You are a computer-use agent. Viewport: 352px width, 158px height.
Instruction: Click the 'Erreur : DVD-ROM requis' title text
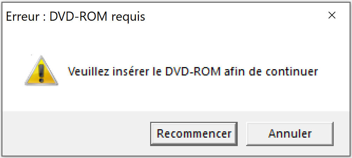75,17
